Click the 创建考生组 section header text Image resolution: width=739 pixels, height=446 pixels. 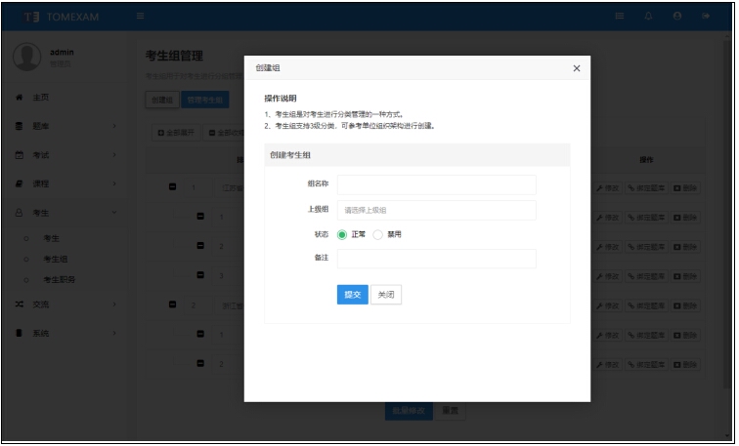pos(290,155)
